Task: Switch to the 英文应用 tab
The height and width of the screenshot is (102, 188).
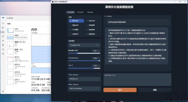Action: (x=80, y=12)
